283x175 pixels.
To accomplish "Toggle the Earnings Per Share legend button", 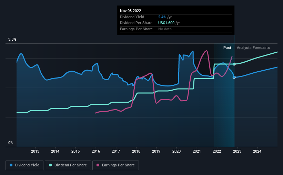I will tap(115, 165).
